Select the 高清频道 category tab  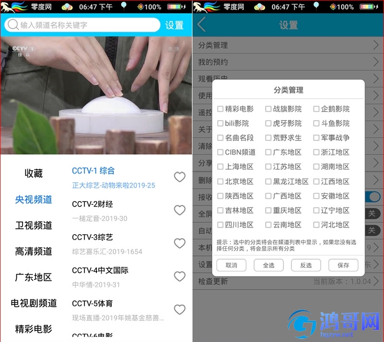[34, 251]
